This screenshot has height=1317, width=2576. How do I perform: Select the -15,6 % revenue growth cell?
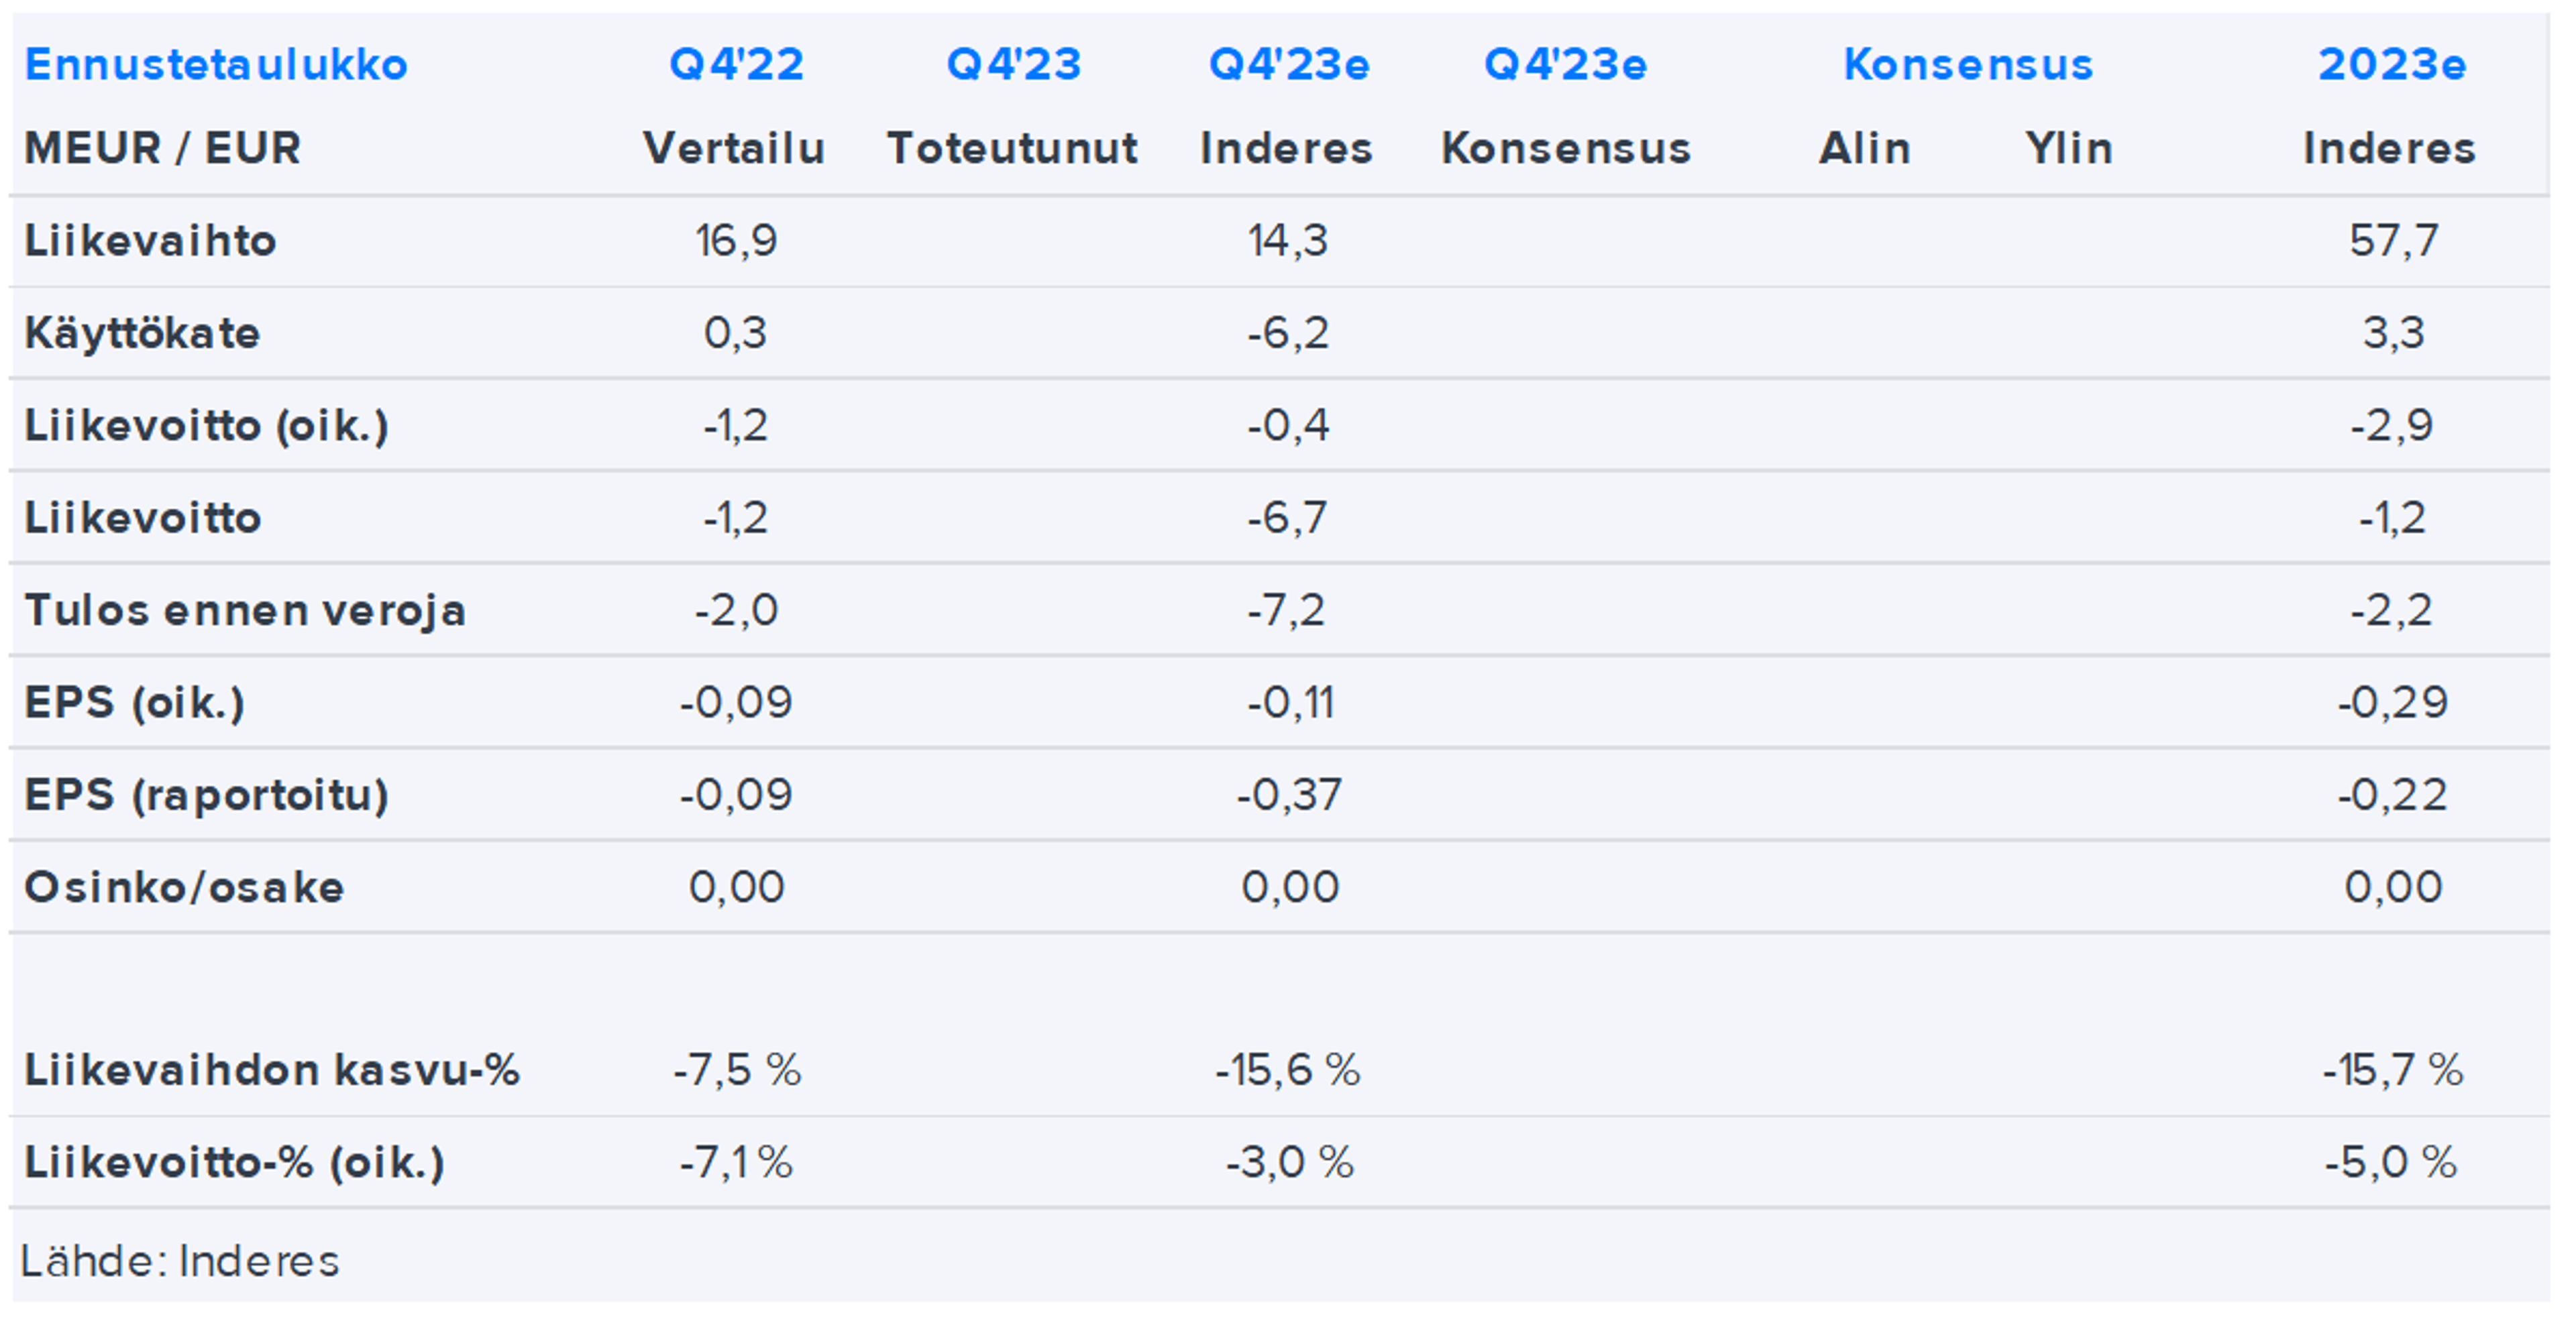click(x=1288, y=1070)
